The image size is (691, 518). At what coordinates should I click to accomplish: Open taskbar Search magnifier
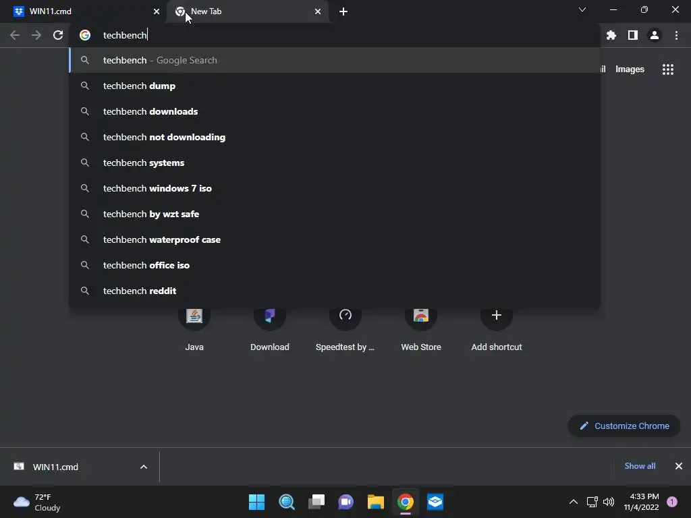[286, 502]
